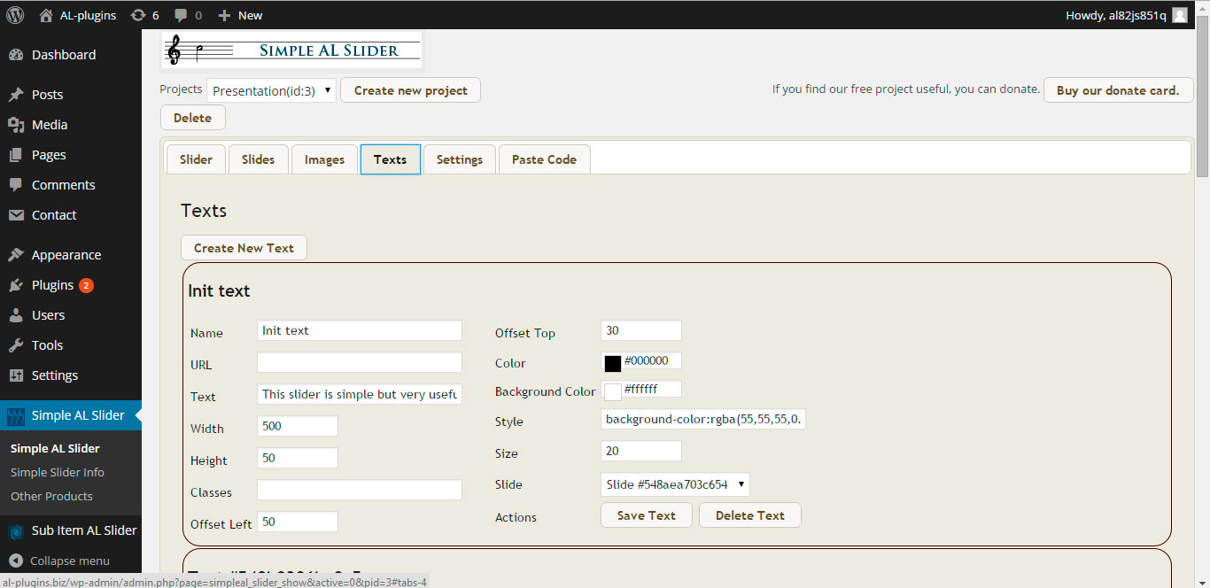Open the AL-plugins home icon
1210x588 pixels.
point(46,15)
